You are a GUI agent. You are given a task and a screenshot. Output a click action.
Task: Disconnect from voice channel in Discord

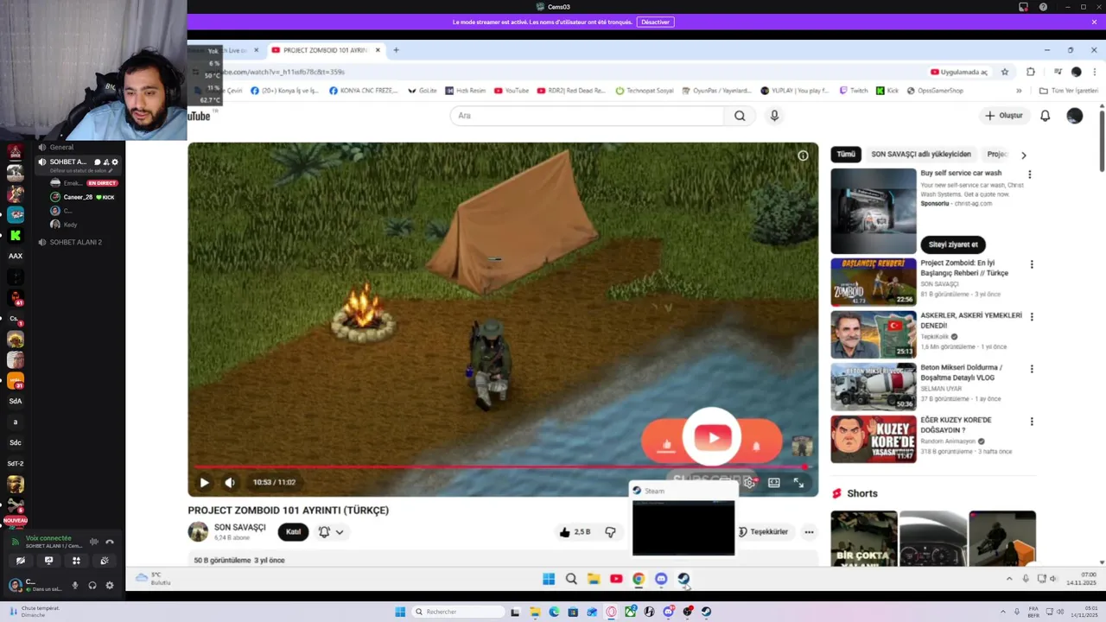tap(110, 542)
